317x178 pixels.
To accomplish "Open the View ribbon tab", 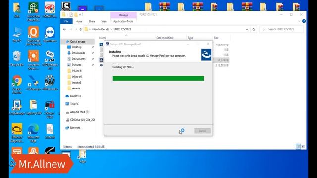I will [x=104, y=21].
